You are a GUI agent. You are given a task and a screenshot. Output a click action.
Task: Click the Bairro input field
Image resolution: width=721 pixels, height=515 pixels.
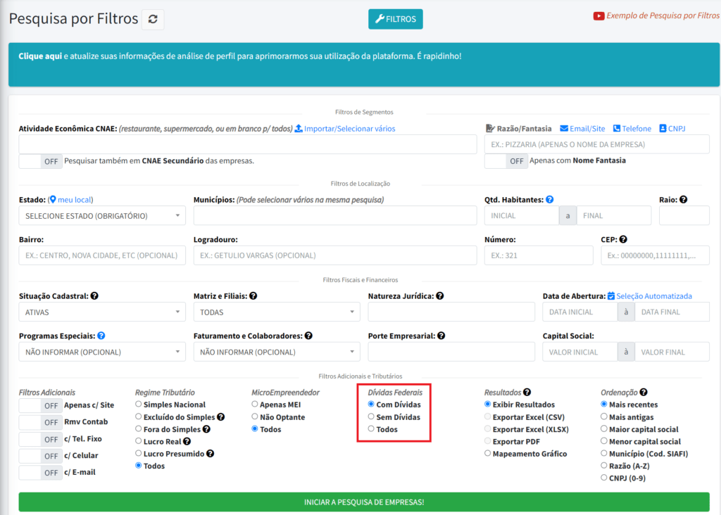pos(102,255)
